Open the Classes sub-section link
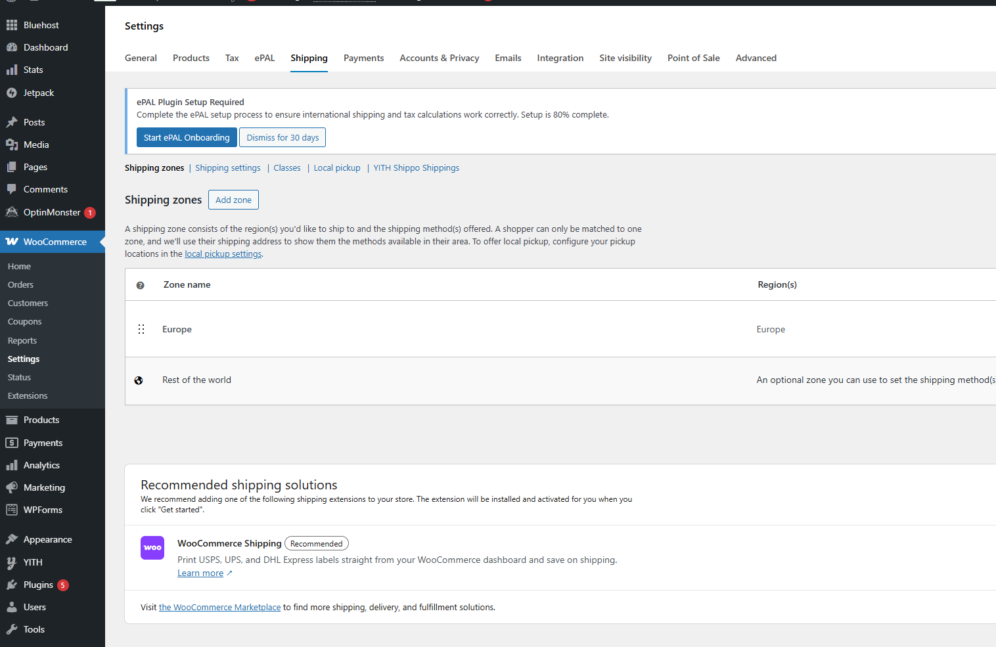This screenshot has width=996, height=647. point(287,168)
